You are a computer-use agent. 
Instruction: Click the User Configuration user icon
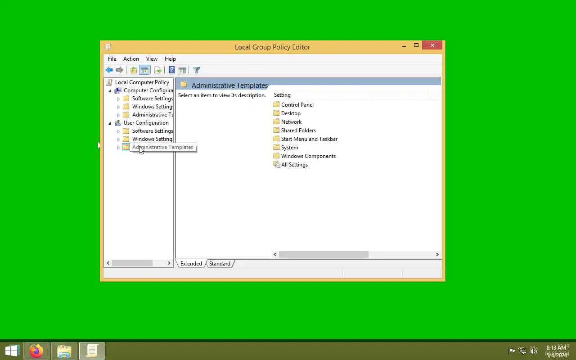[118, 123]
